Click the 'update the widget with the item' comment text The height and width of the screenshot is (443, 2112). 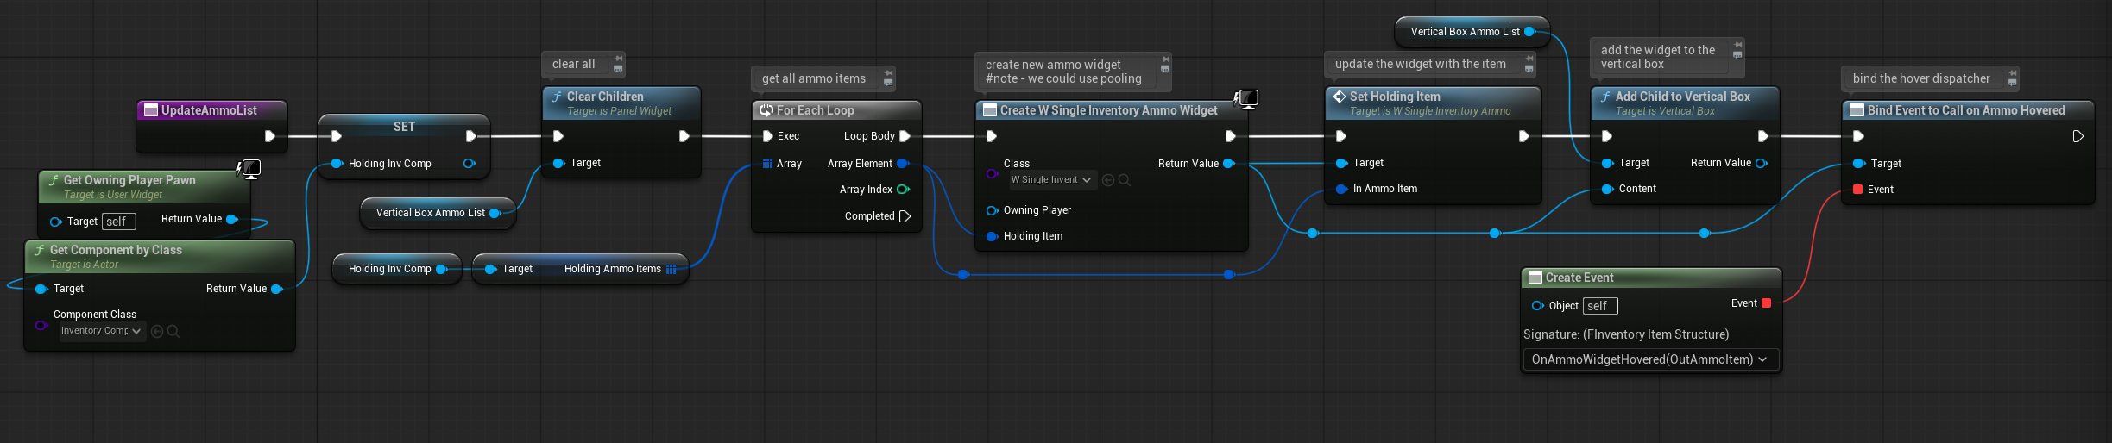click(x=1420, y=64)
